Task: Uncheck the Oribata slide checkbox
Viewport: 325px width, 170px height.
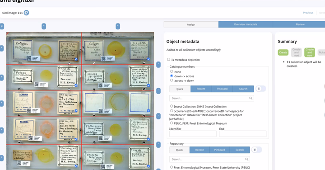Action: coord(149,166)
